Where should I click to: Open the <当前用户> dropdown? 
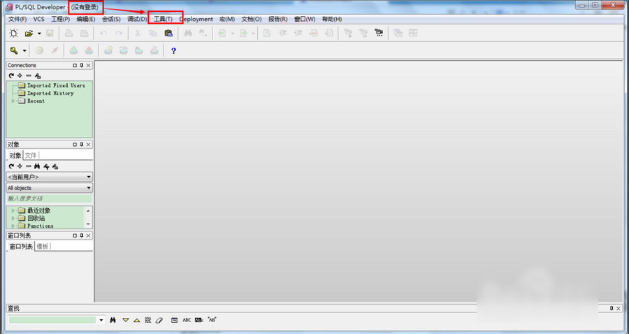89,177
